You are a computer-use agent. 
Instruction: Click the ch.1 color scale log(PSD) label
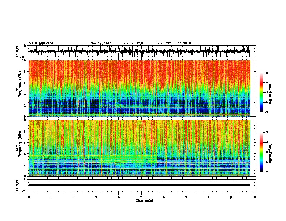pos(270,94)
